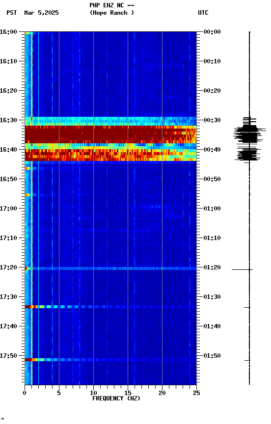Image resolution: width=271 pixels, height=424 pixels.
Task: Click the UTC time label 00:40
Action: (212, 150)
